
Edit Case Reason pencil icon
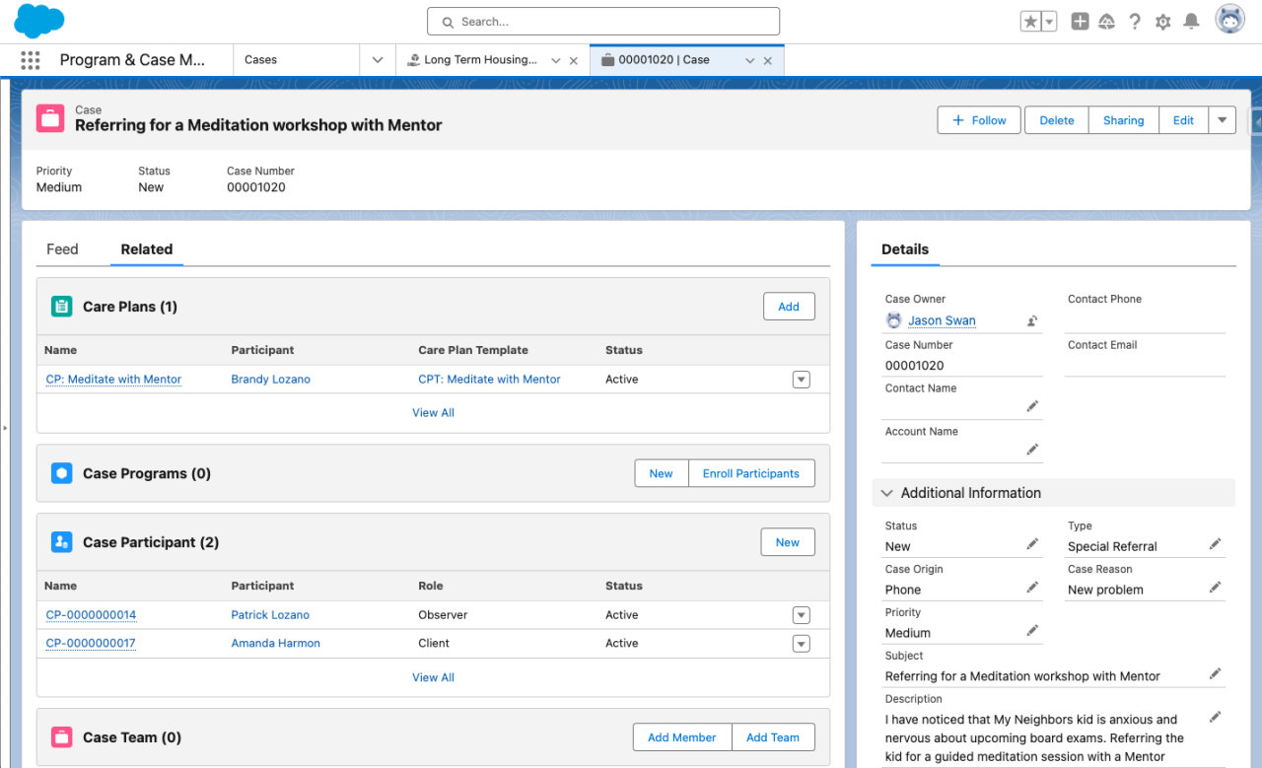tap(1216, 588)
